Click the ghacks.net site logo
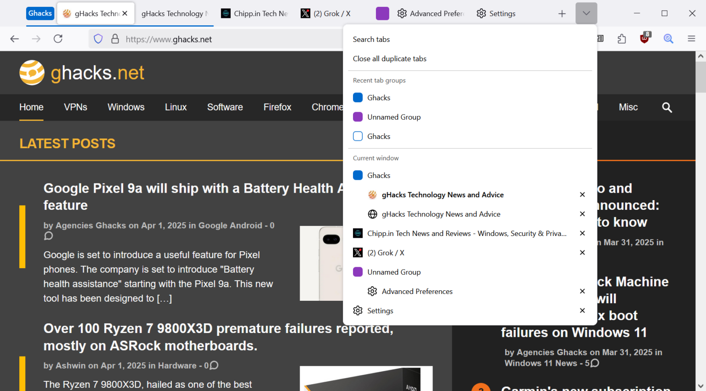706x391 pixels. click(81, 72)
